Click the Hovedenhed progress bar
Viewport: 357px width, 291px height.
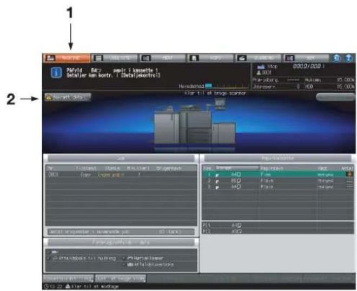pyautogui.click(x=227, y=86)
